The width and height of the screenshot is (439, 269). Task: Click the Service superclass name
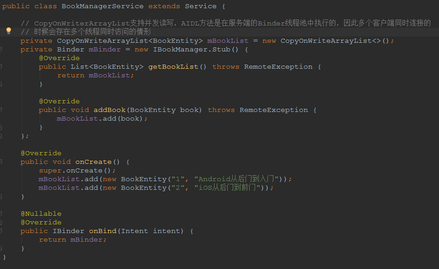click(x=200, y=6)
